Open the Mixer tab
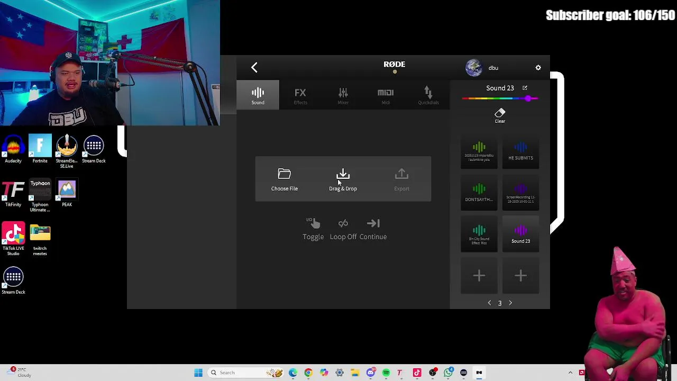 pos(343,95)
